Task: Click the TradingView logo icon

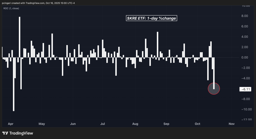Action: click(5, 133)
